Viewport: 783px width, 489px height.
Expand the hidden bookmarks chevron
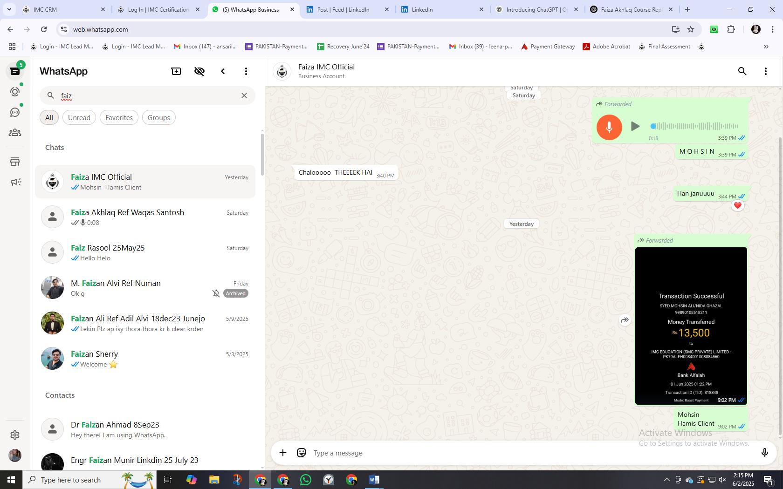tap(766, 47)
